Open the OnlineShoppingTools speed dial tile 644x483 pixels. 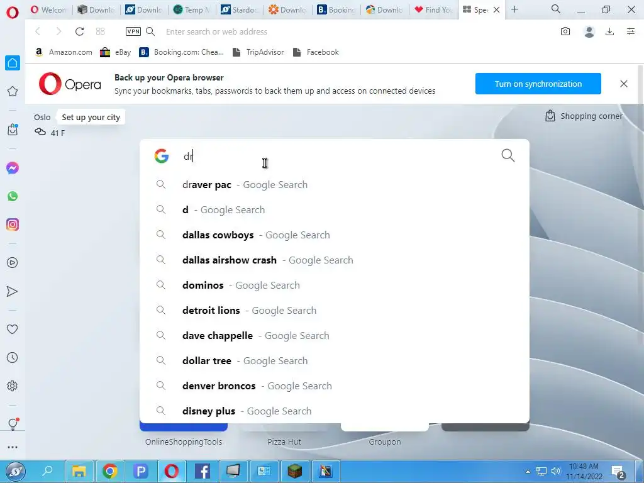(x=184, y=435)
